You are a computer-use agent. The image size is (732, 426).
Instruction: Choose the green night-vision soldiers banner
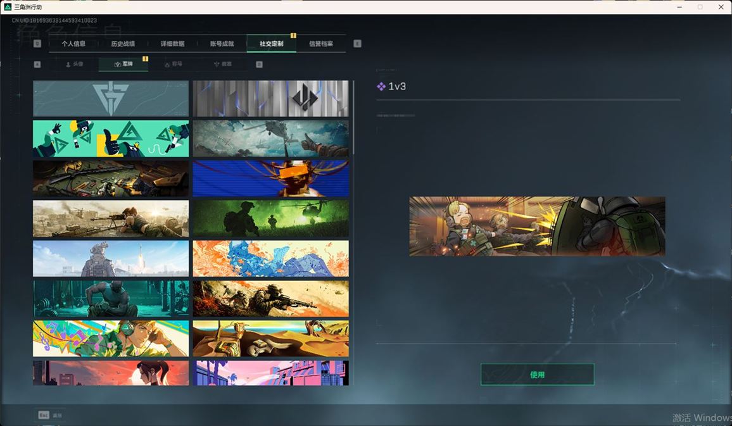pos(270,218)
